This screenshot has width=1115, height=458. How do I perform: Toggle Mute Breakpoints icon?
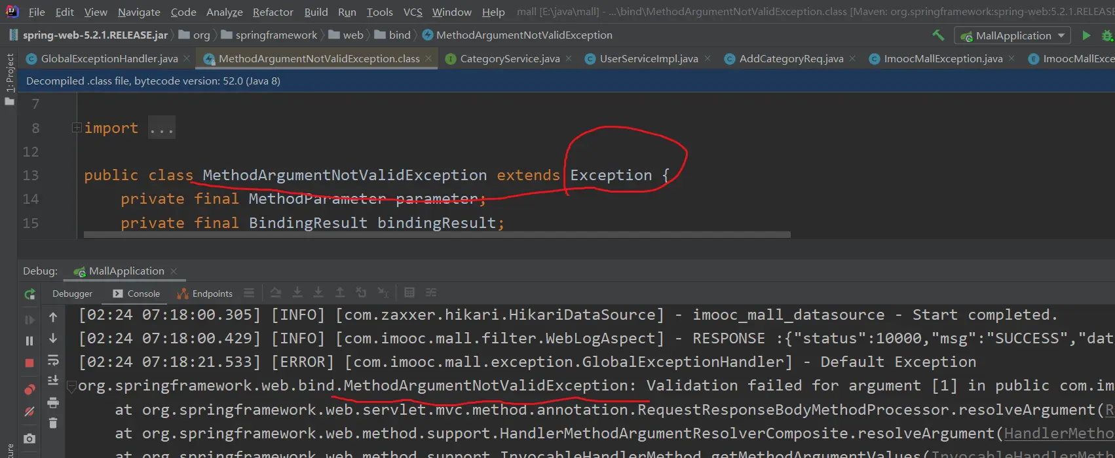(x=29, y=411)
